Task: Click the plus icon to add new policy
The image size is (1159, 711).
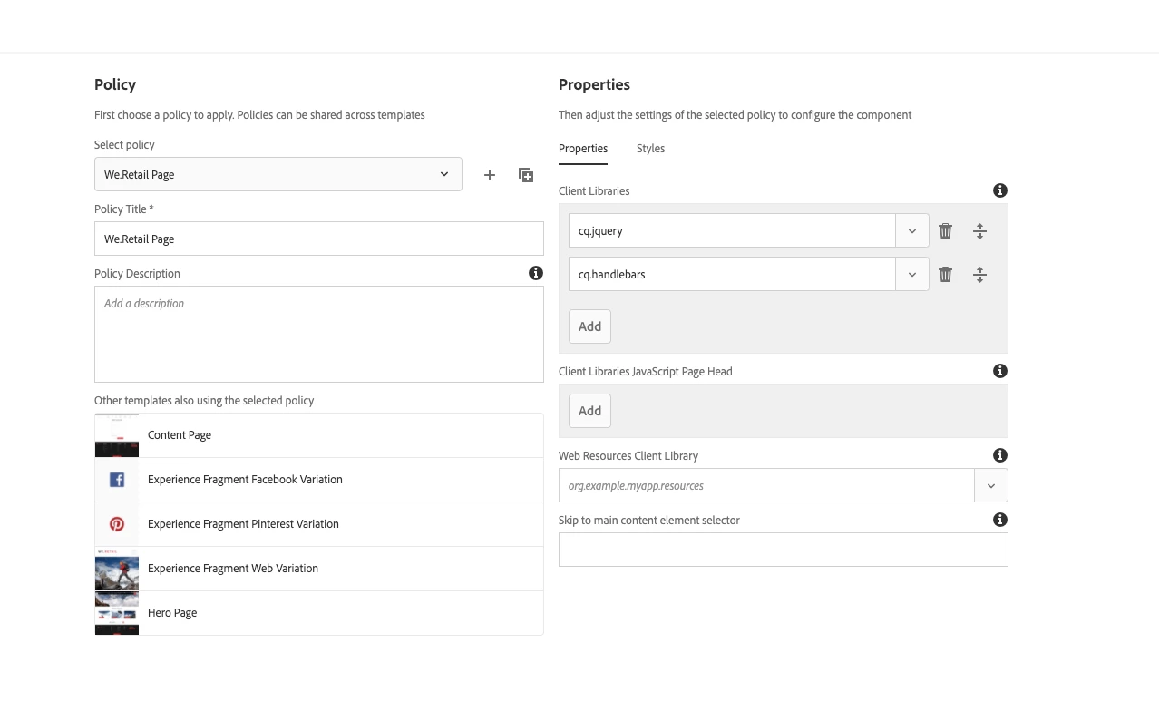Action: pos(490,175)
